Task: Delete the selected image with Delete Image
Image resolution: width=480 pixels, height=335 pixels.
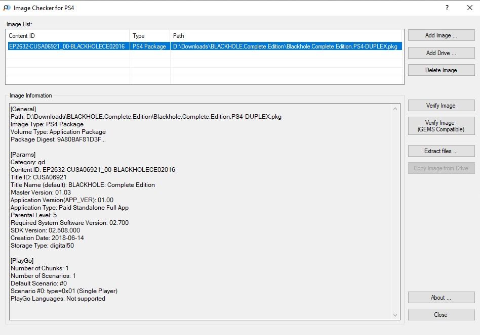Action: (441, 70)
